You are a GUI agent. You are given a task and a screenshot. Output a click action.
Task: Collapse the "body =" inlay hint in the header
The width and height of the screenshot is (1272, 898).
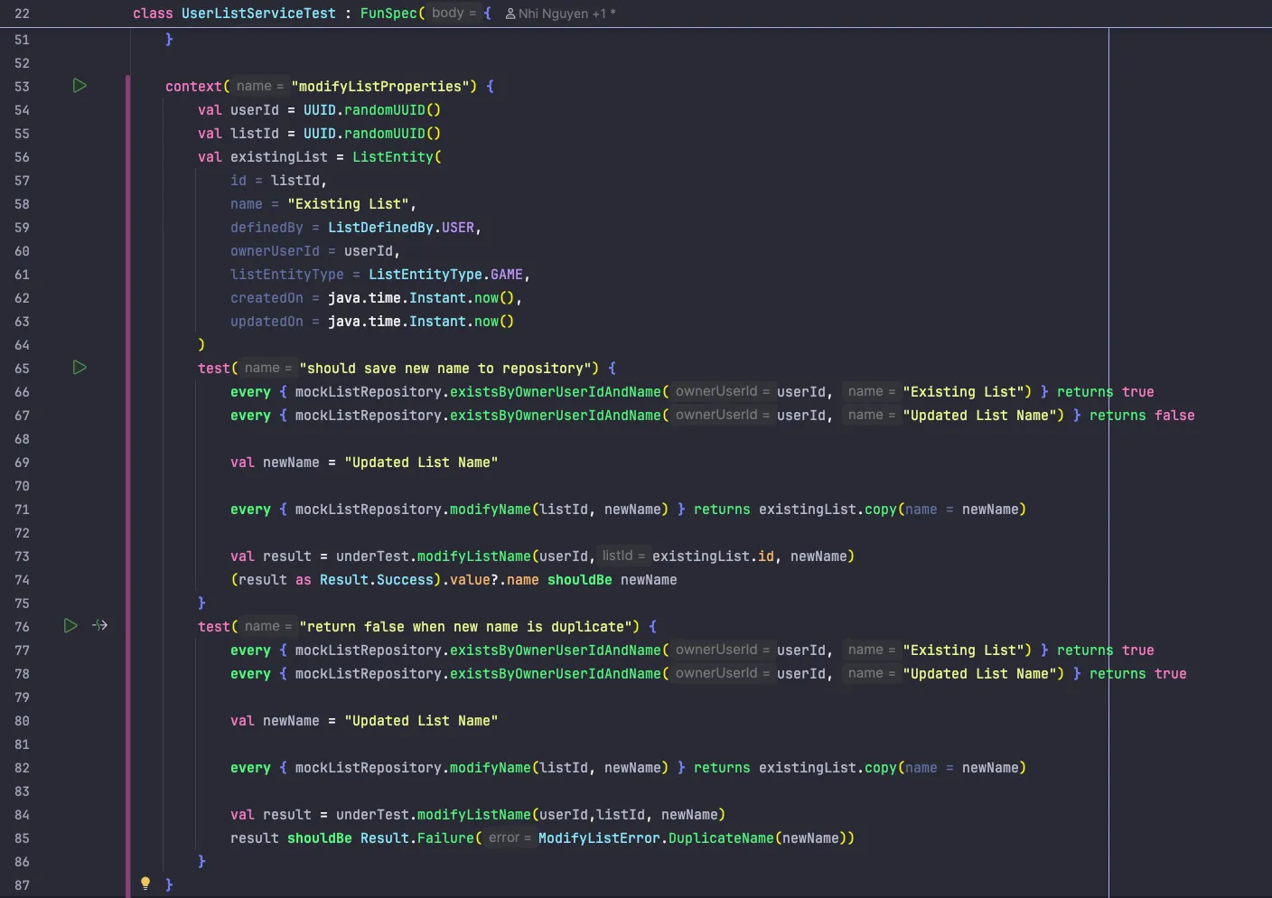454,13
